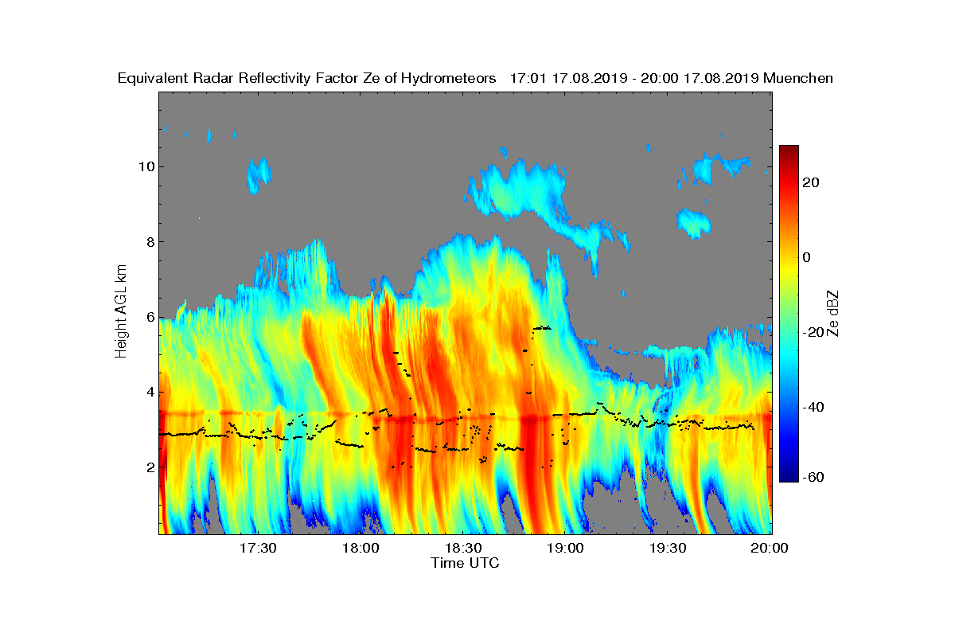Screen dimensions: 955x637
Task: Click the colorbar value 20
Action: point(812,182)
